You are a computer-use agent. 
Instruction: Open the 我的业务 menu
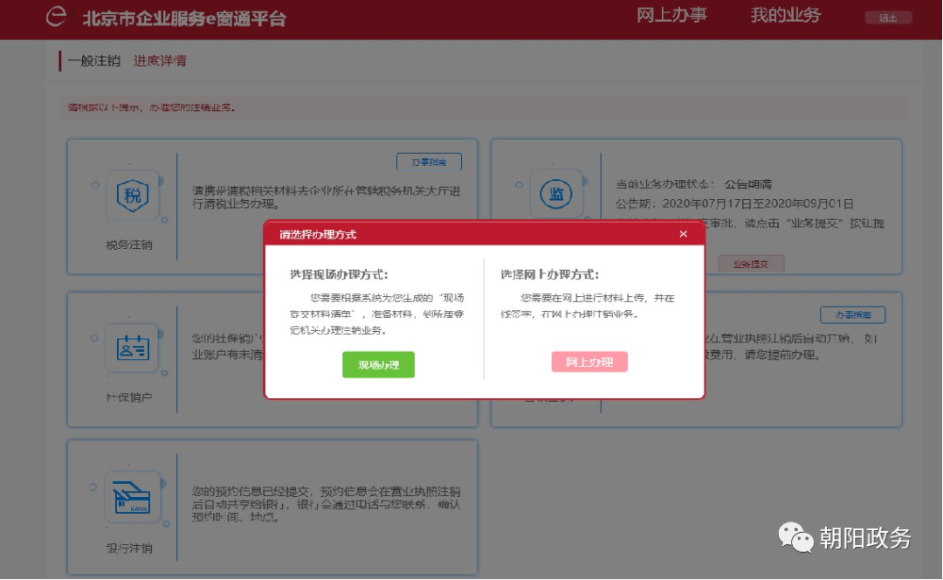pyautogui.click(x=786, y=15)
